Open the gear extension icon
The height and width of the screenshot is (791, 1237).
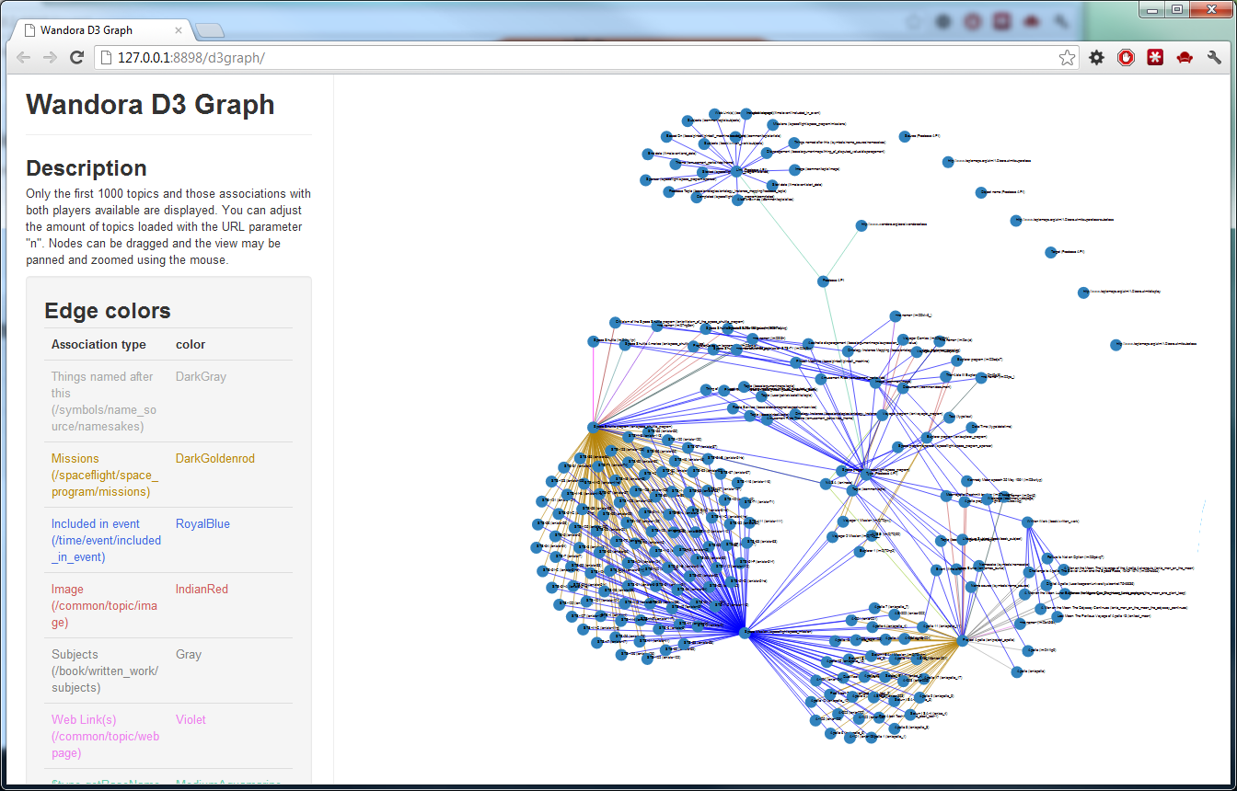click(1096, 58)
